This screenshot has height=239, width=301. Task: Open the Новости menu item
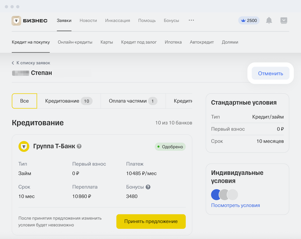(88, 21)
